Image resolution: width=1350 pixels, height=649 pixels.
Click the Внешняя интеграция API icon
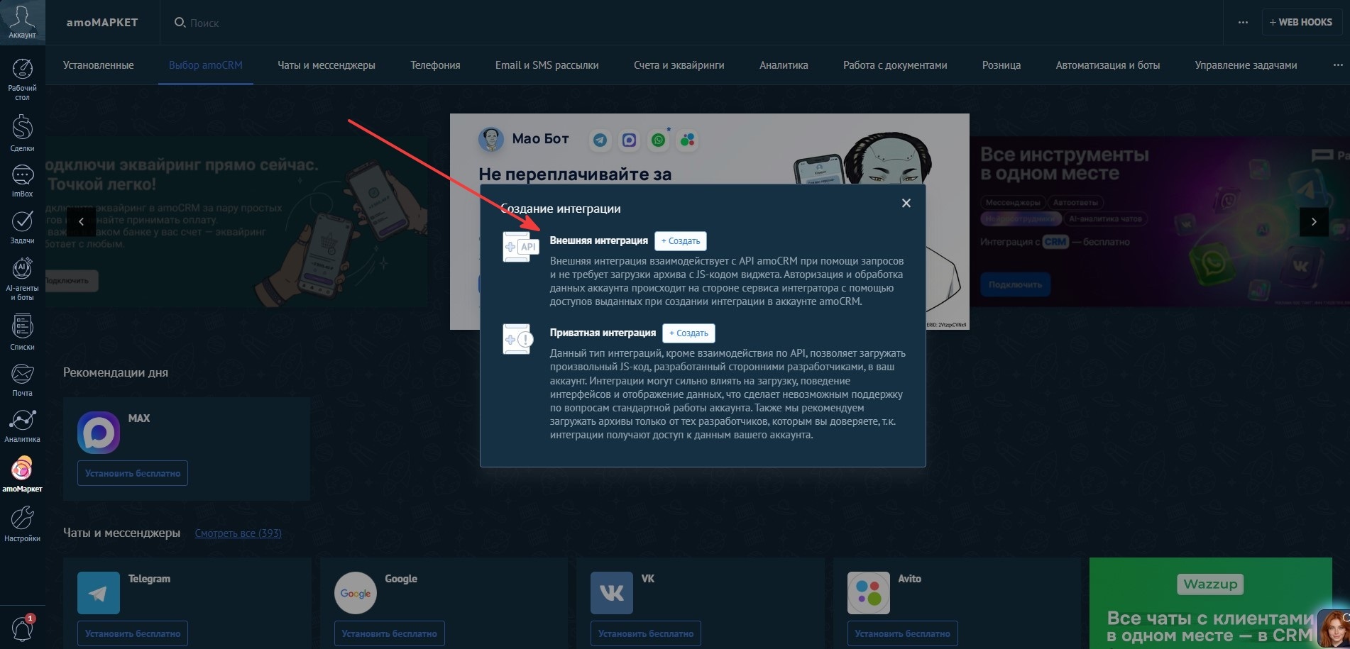(x=520, y=247)
